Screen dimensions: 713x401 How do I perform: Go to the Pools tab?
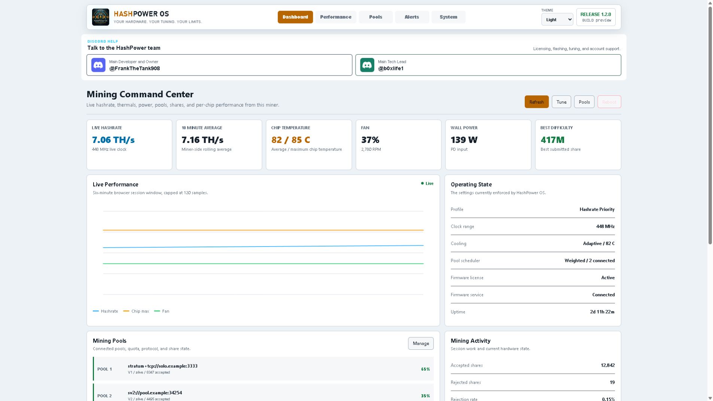375,17
